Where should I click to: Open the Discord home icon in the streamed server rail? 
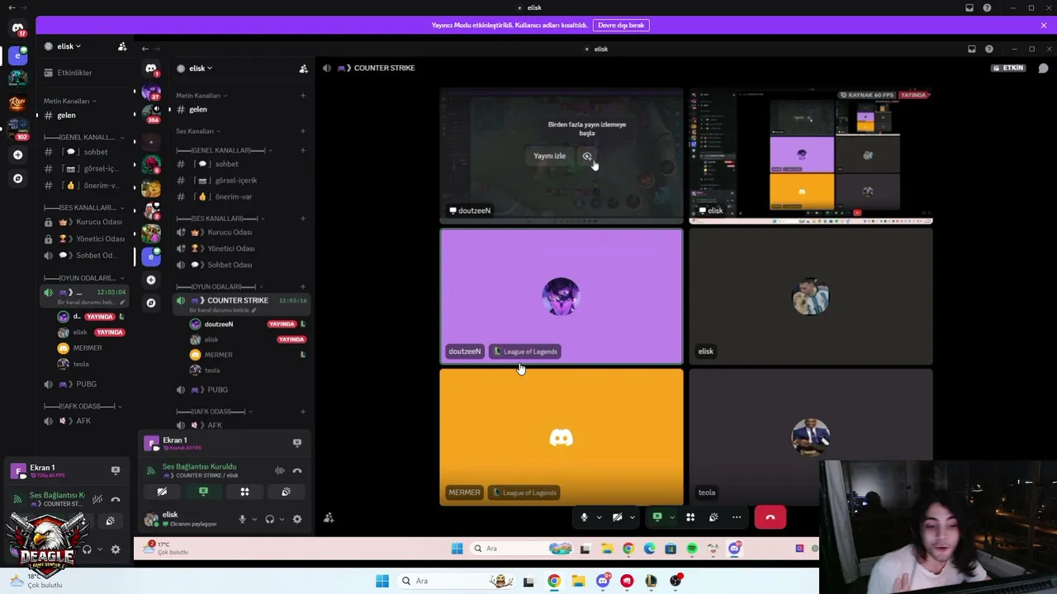click(x=151, y=68)
